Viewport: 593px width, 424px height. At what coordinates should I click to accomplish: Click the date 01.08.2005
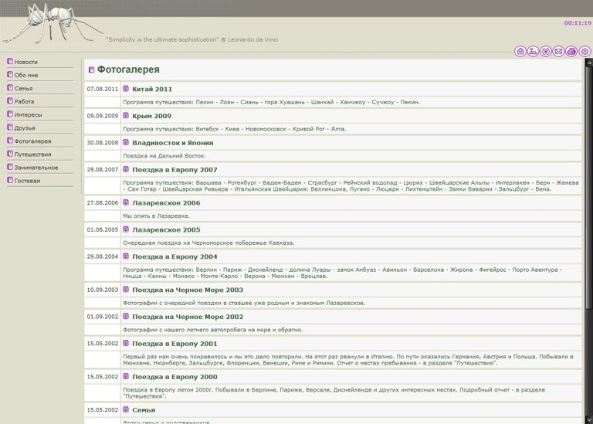103,230
